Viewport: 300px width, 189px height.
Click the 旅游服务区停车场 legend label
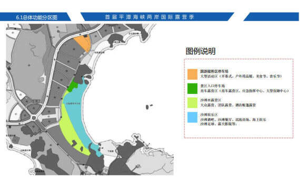point(214,71)
